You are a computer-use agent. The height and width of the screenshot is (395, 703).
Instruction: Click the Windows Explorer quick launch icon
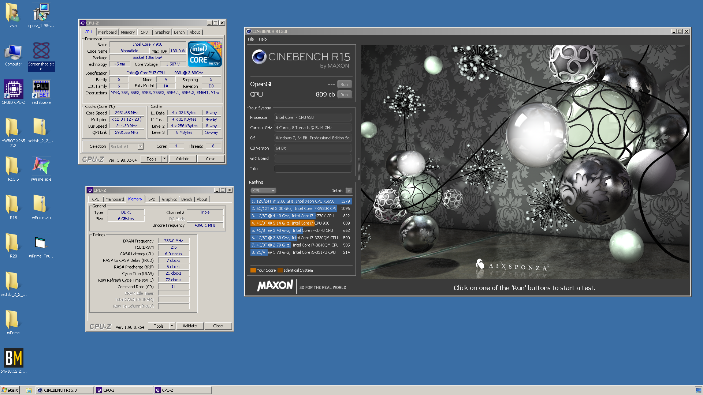(x=29, y=390)
